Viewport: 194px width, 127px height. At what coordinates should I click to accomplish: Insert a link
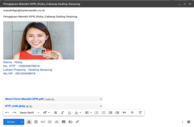click(43, 122)
